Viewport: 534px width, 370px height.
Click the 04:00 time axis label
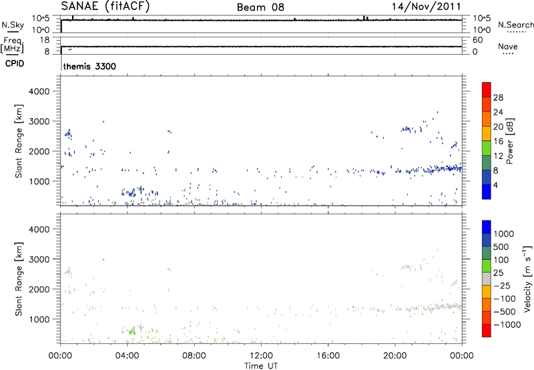click(x=127, y=356)
